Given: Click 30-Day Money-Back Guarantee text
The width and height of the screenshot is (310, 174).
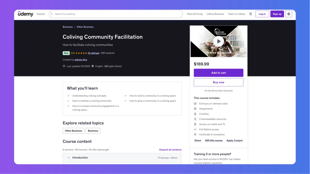Looking at the screenshot, I should [x=219, y=91].
